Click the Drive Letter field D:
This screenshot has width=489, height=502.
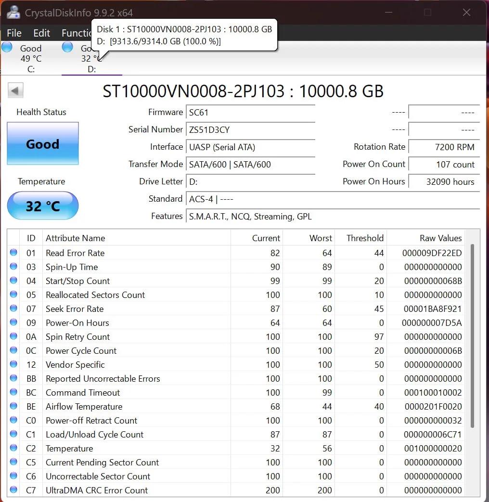click(250, 182)
